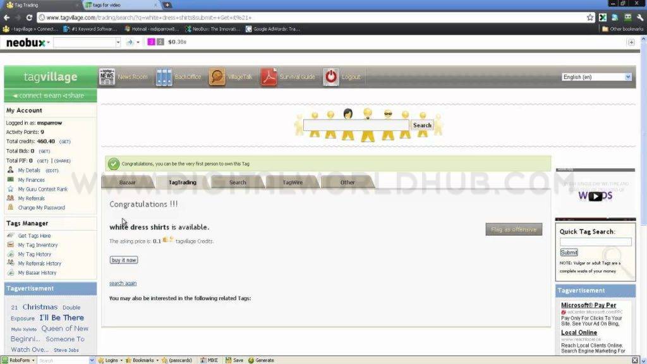Click the Quick Tag Search input field
Viewport: 647px width, 364px height.
[x=595, y=242]
